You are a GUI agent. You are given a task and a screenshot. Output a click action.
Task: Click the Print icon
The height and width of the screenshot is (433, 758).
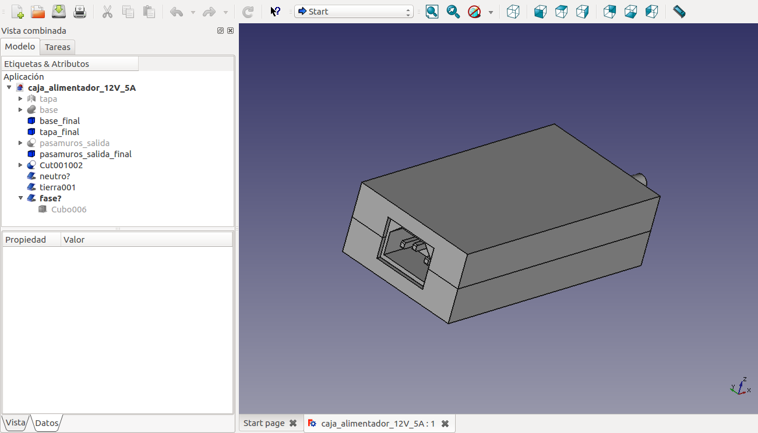click(80, 12)
